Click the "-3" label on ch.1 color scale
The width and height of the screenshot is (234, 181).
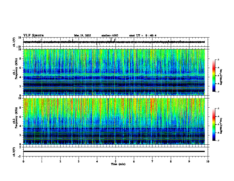[x=218, y=59]
